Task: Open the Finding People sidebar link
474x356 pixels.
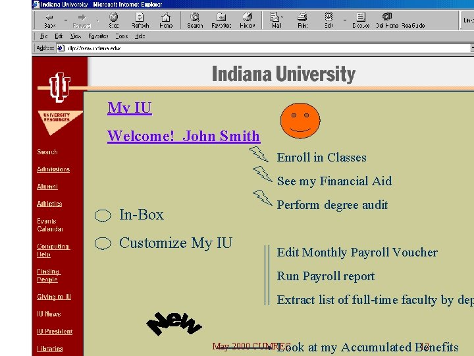Action: 49,276
